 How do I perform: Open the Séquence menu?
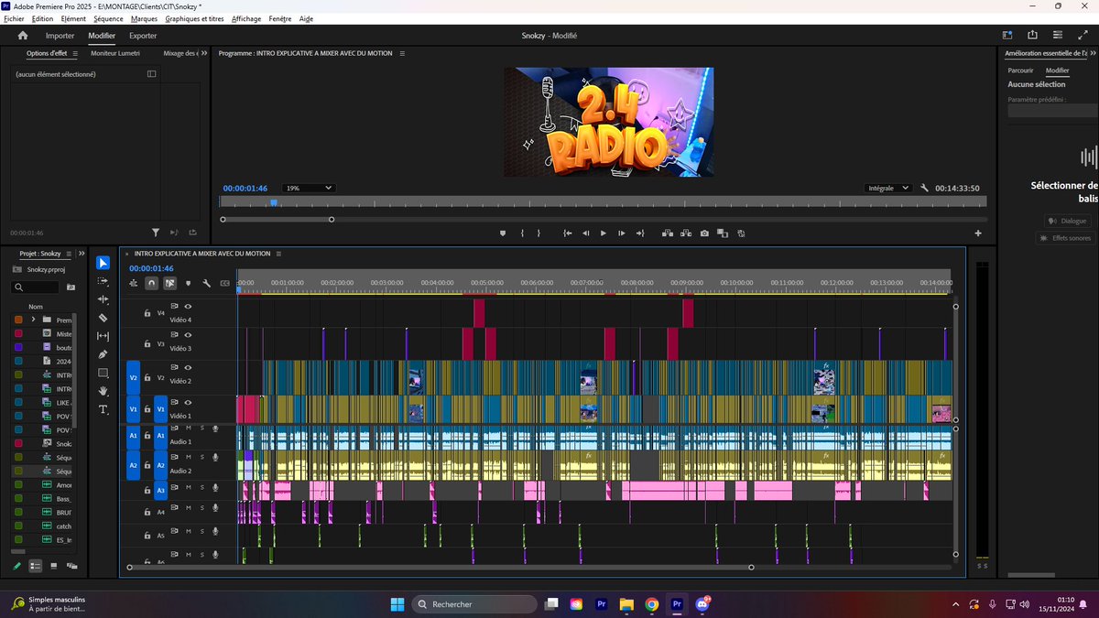pyautogui.click(x=109, y=18)
